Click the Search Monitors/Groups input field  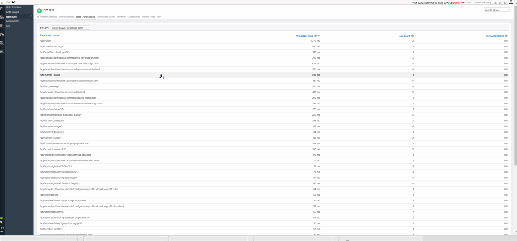pos(479,2)
